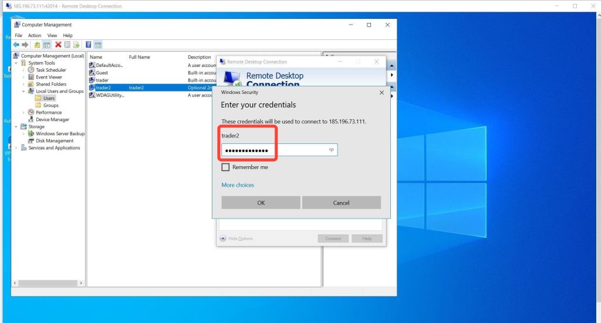
Task: Click the password input field
Action: [x=273, y=150]
